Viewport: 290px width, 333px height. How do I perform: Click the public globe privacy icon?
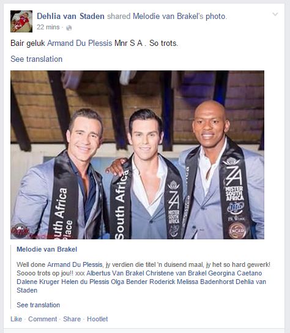point(69,28)
